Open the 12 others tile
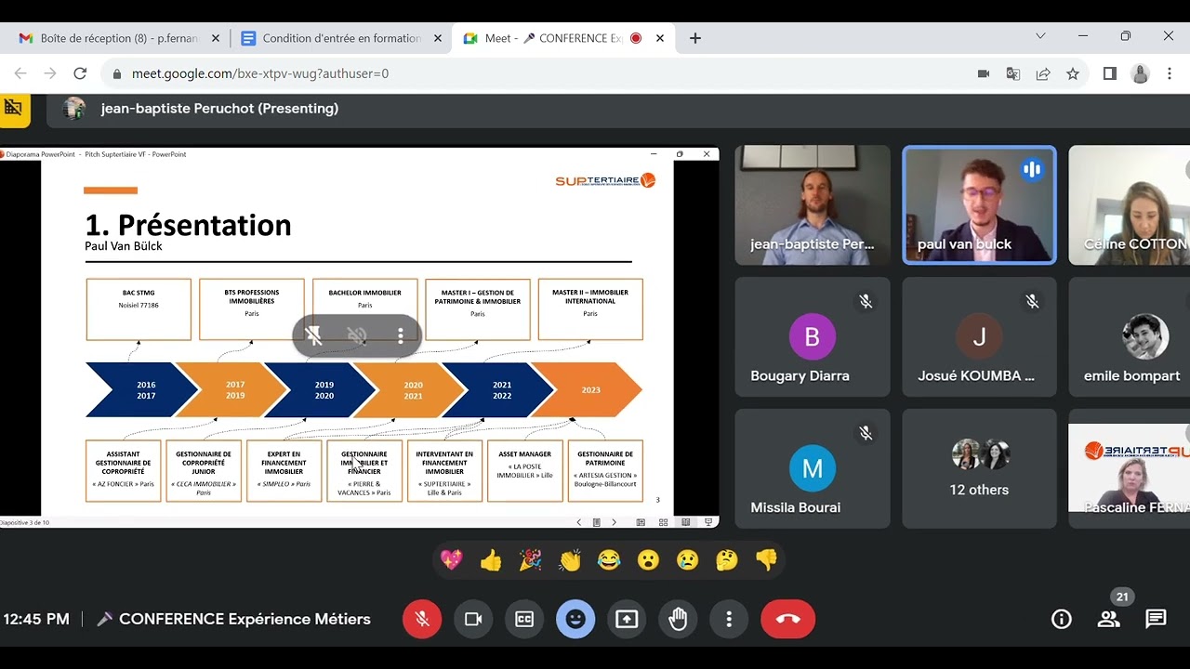 [979, 468]
